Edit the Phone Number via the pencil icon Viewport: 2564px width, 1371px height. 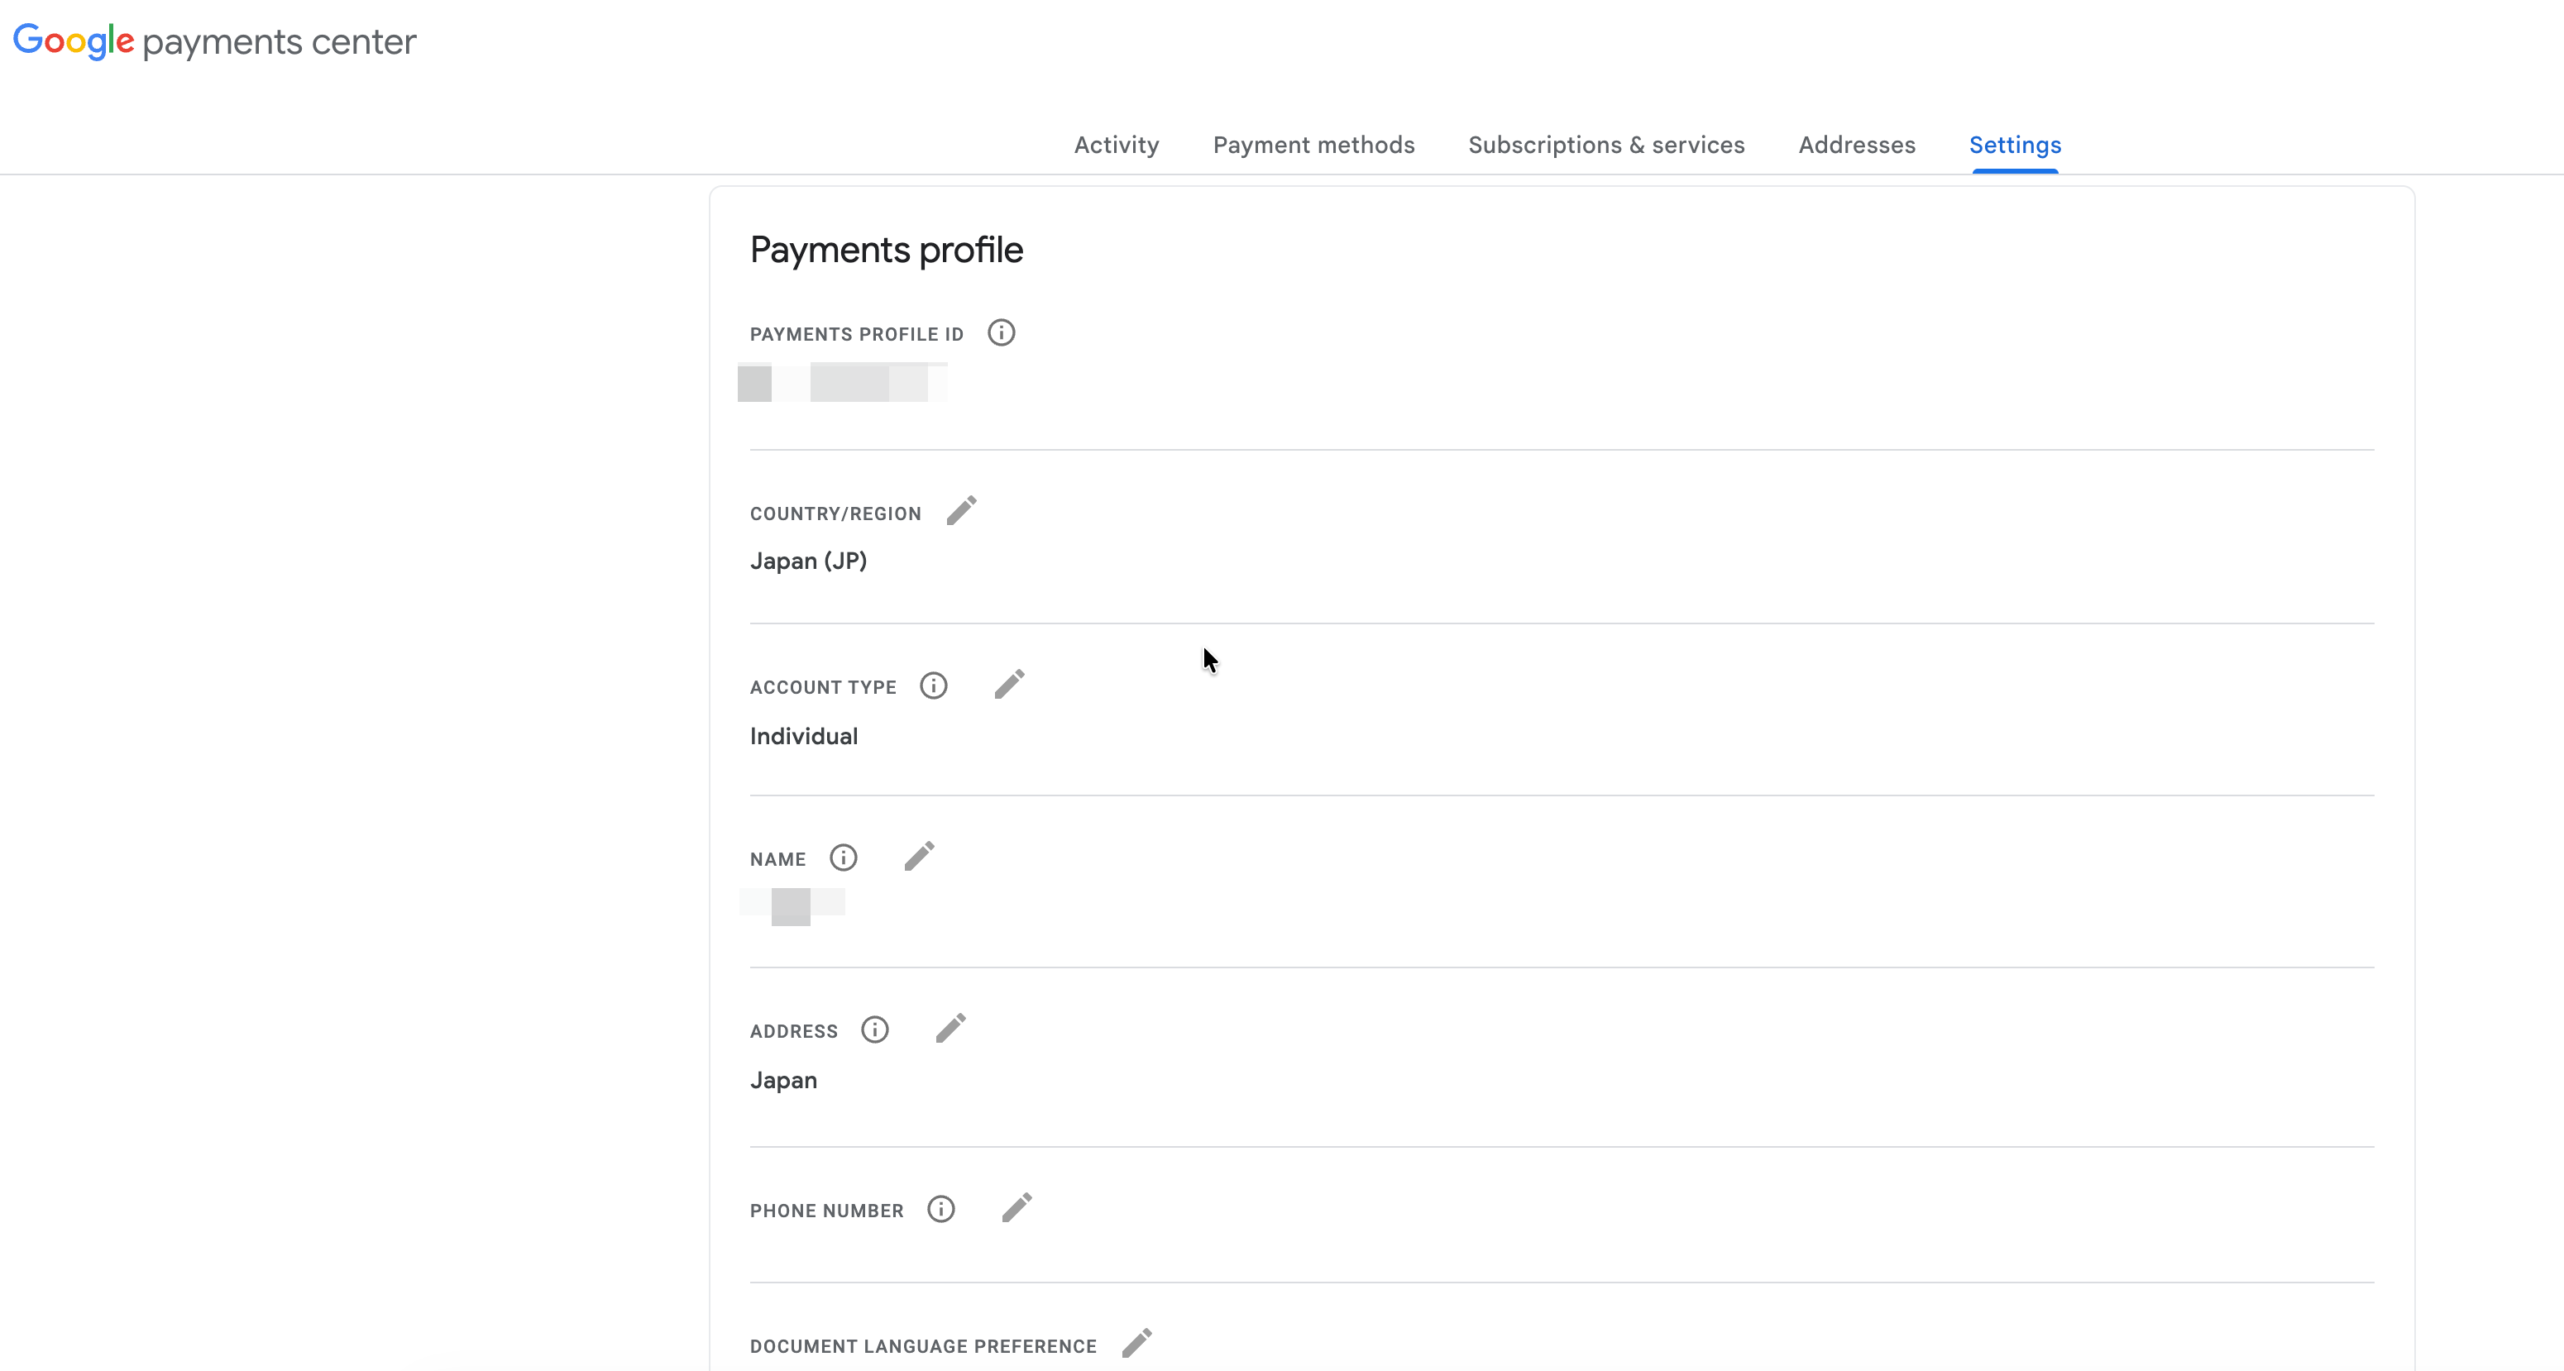1017,1206
